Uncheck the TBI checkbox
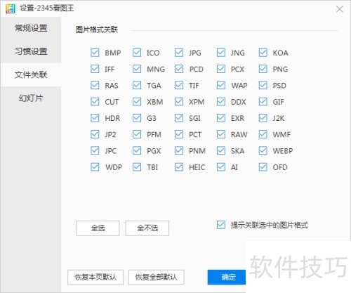The height and width of the screenshot is (293, 351). tap(137, 167)
